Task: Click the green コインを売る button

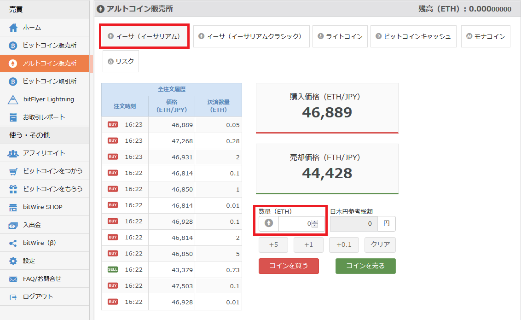Action: click(365, 266)
